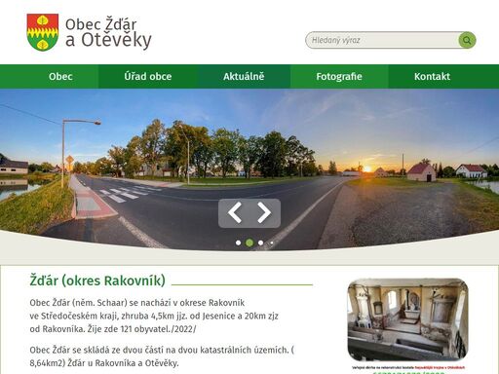The height and width of the screenshot is (374, 499).
Task: Click the red-green caption under church photo
Action: 408,367
